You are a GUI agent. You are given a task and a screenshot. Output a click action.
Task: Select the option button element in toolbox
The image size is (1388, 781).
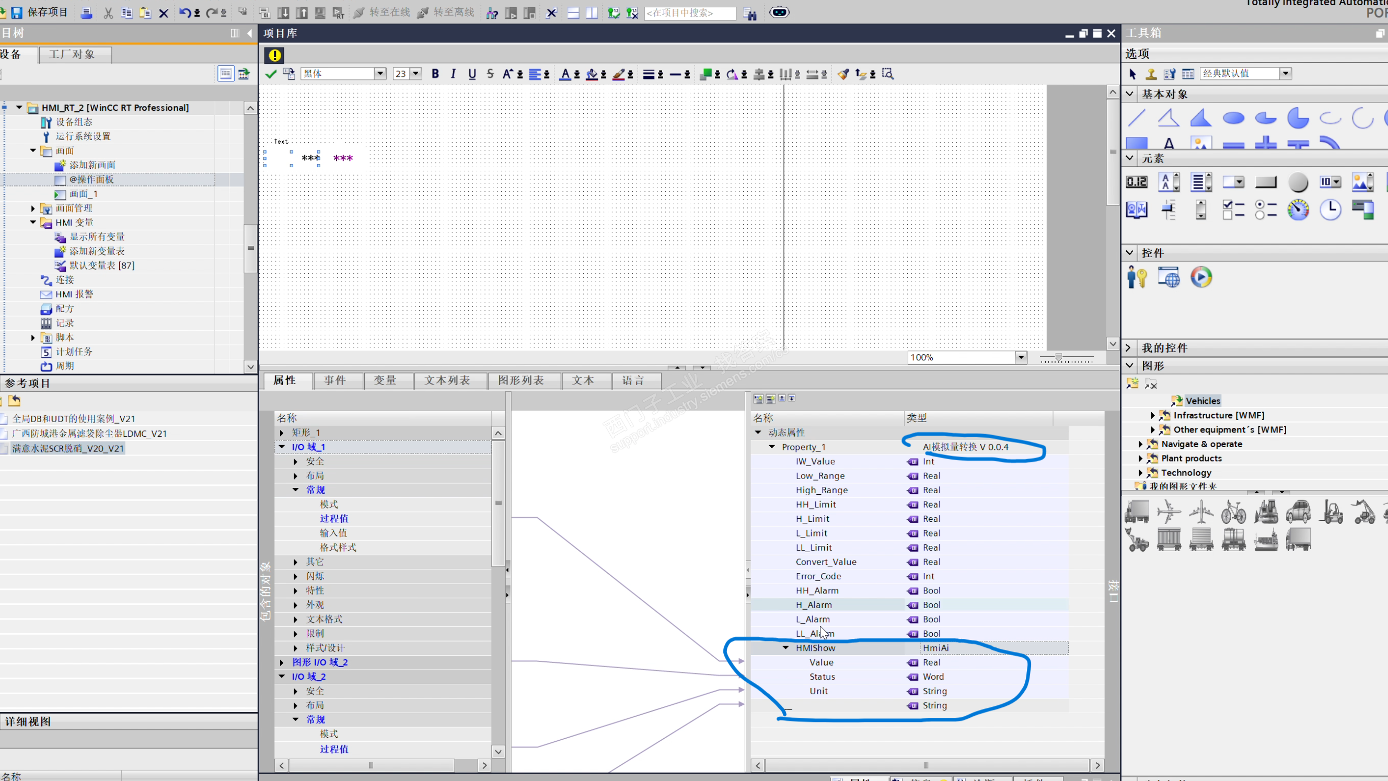point(1265,209)
